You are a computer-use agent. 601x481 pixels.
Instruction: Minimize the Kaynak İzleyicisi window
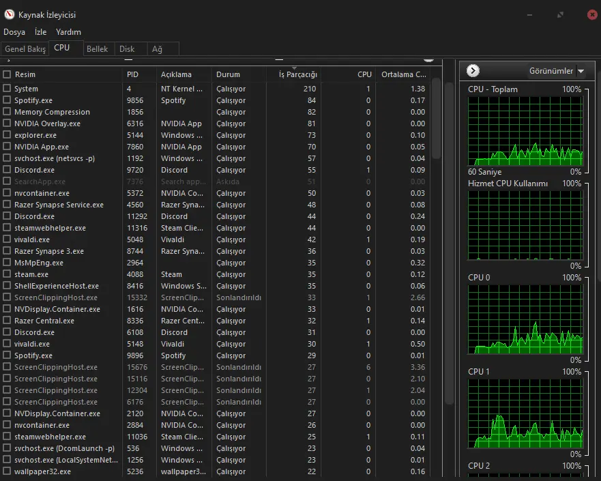coord(529,14)
